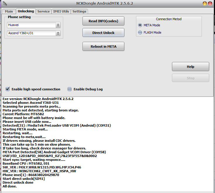Screen dimensions: 215x193
Task: Click the Phone setting group label
Action: click(x=19, y=17)
